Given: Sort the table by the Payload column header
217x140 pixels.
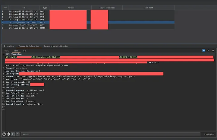Looking at the screenshot, I should click(x=71, y=8).
